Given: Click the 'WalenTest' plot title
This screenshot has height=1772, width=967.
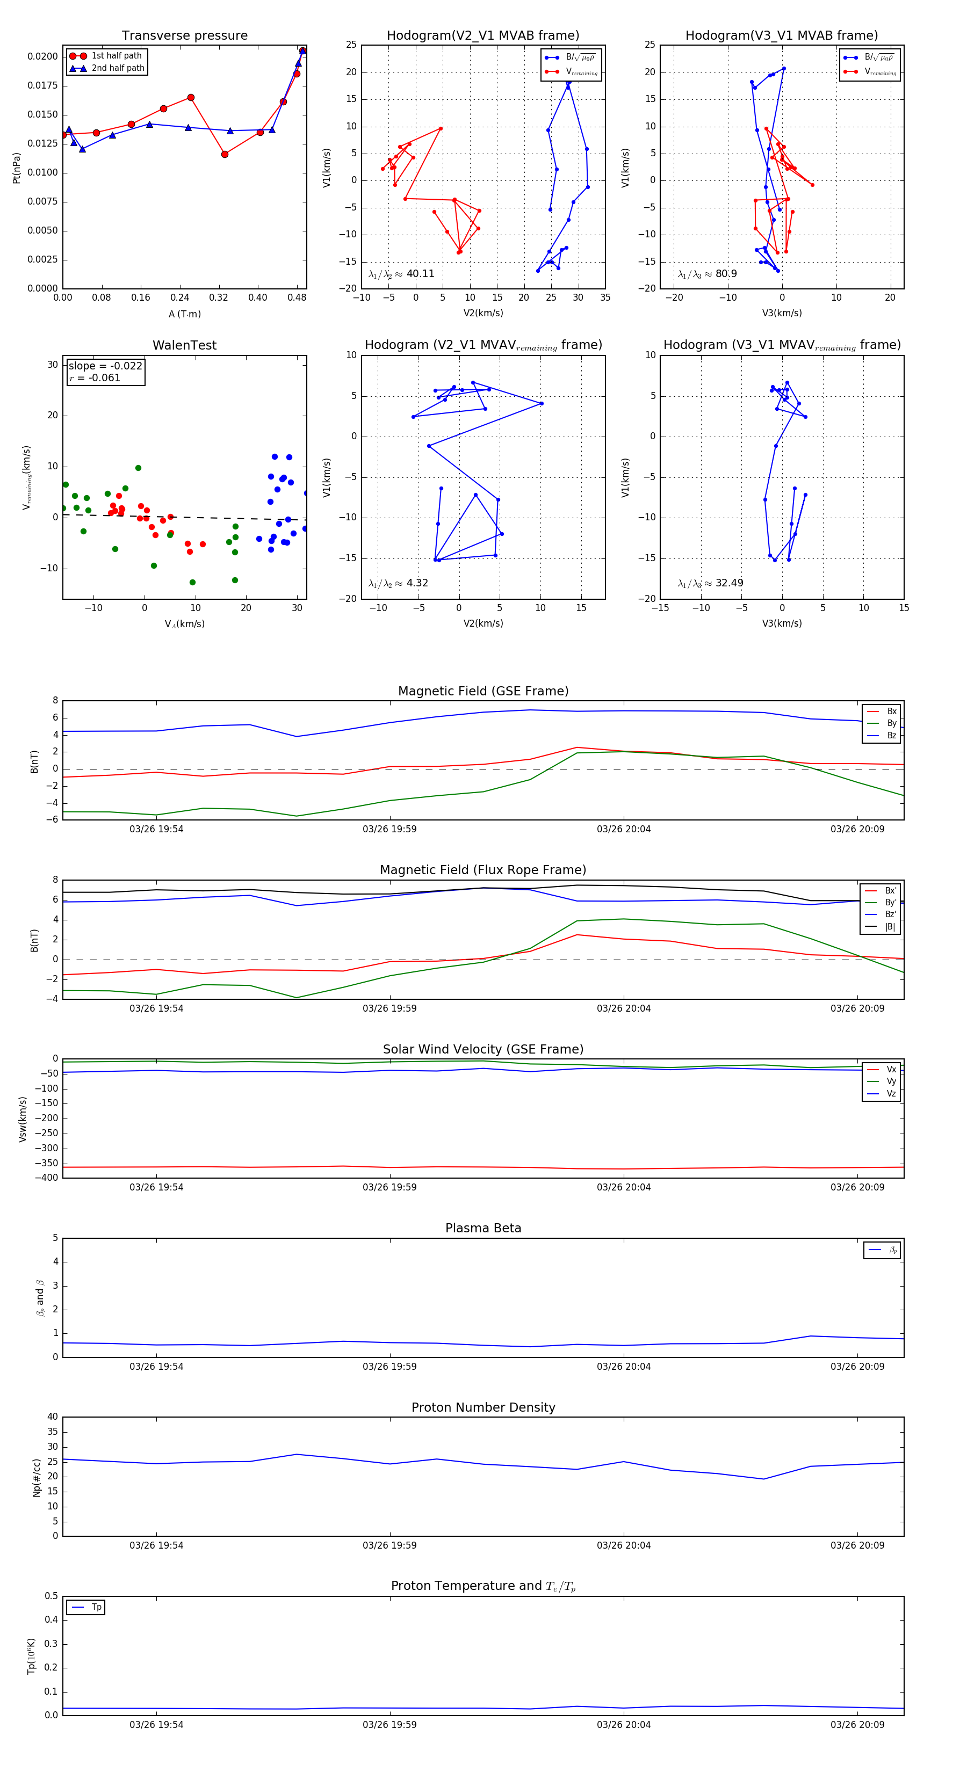Looking at the screenshot, I should click(184, 345).
